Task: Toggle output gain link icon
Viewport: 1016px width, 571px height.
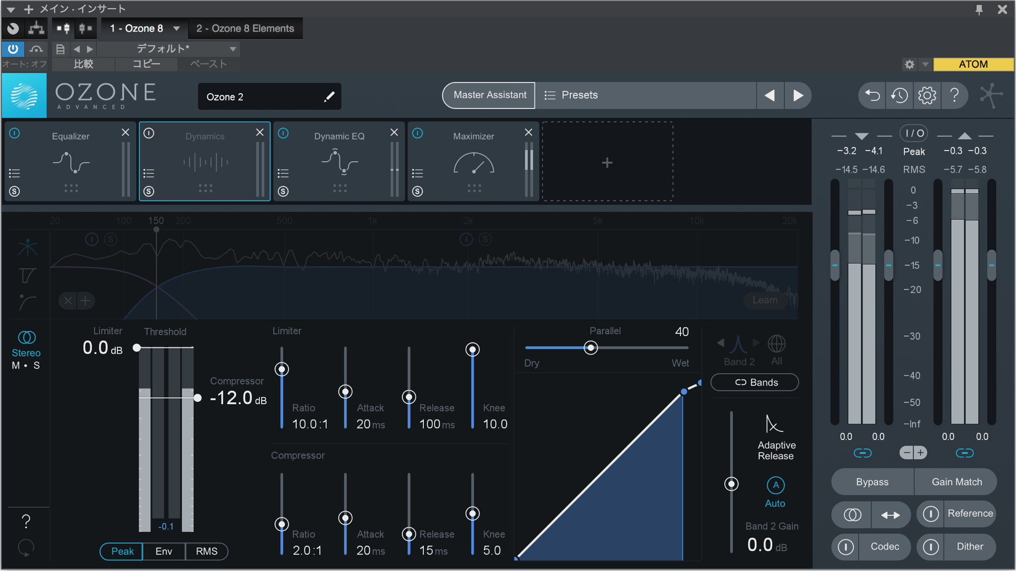Action: (x=964, y=453)
